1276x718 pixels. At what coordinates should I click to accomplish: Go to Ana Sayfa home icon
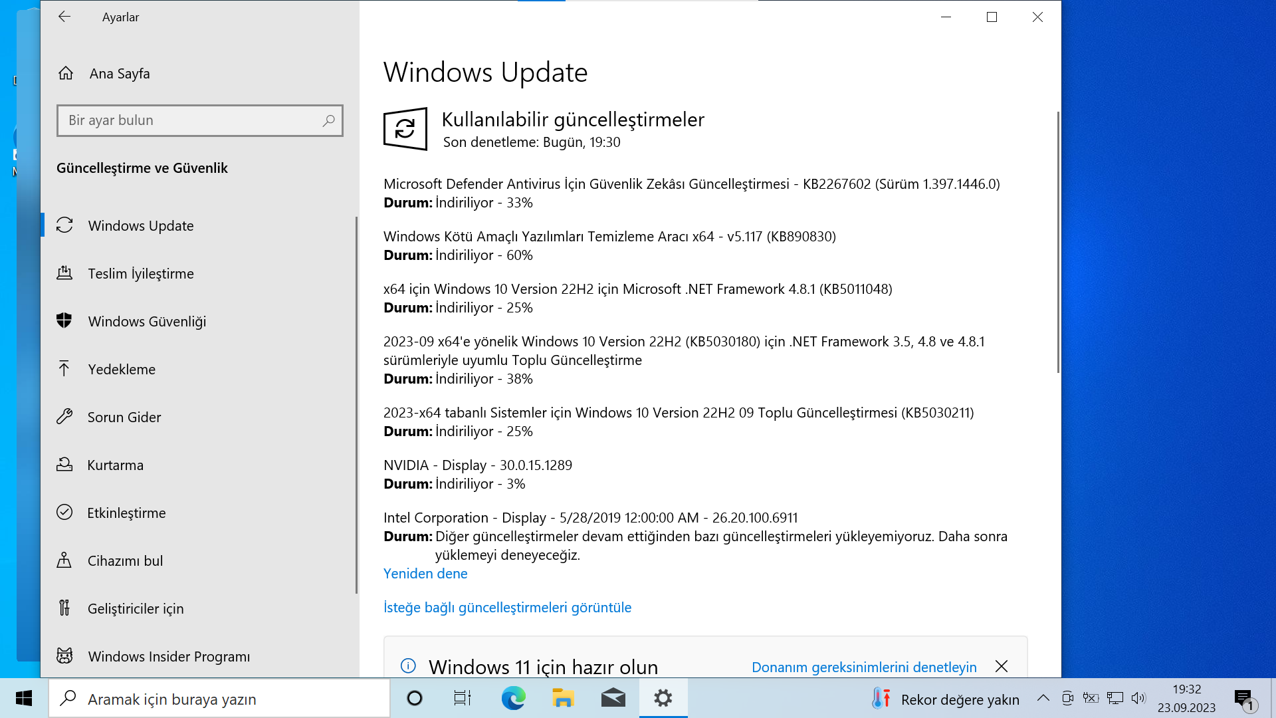pyautogui.click(x=66, y=73)
